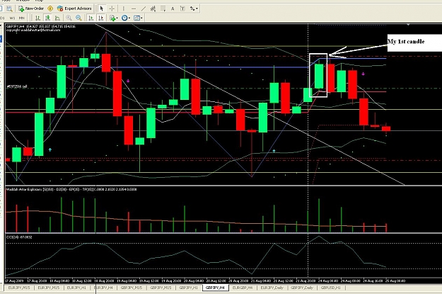Open the chart templates dropdown
The width and height of the screenshot is (442, 294).
click(x=138, y=18)
